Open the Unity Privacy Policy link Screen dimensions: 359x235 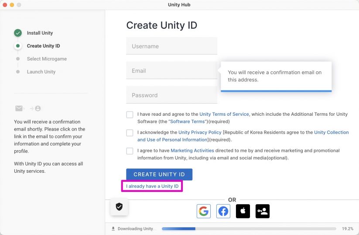pyautogui.click(x=200, y=132)
